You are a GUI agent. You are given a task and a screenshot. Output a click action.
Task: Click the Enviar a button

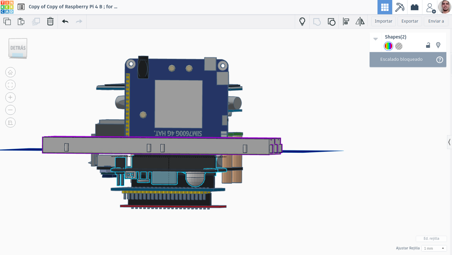[436, 21]
